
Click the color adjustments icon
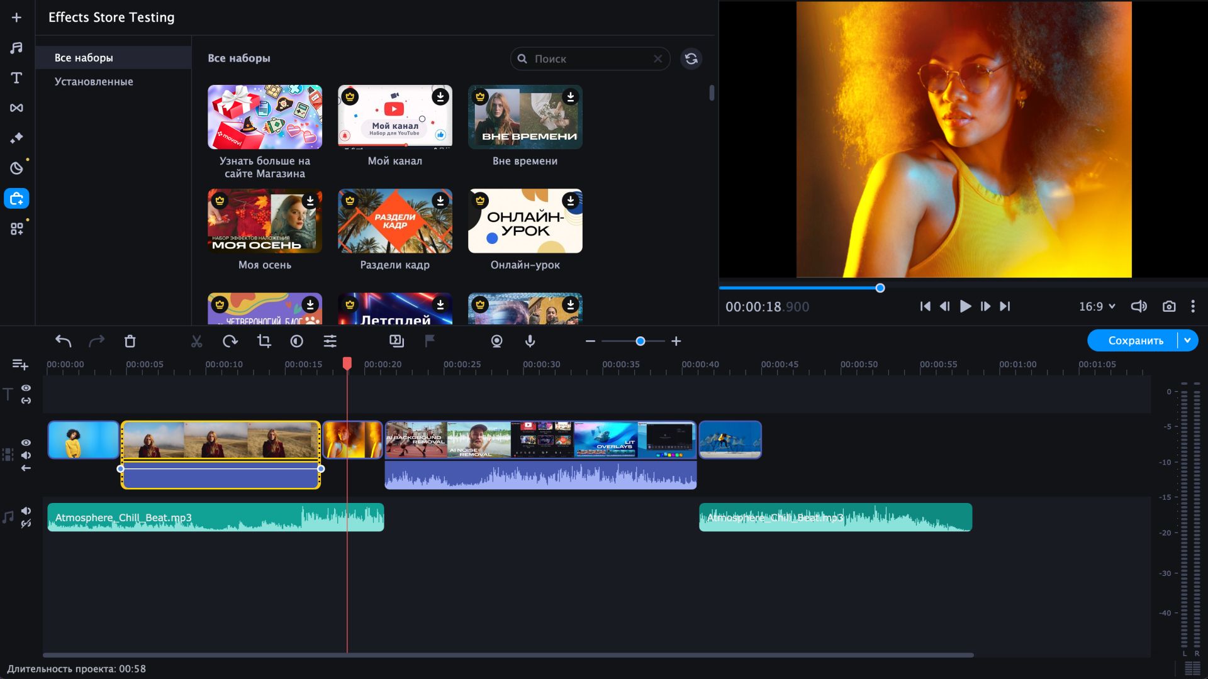coord(296,341)
